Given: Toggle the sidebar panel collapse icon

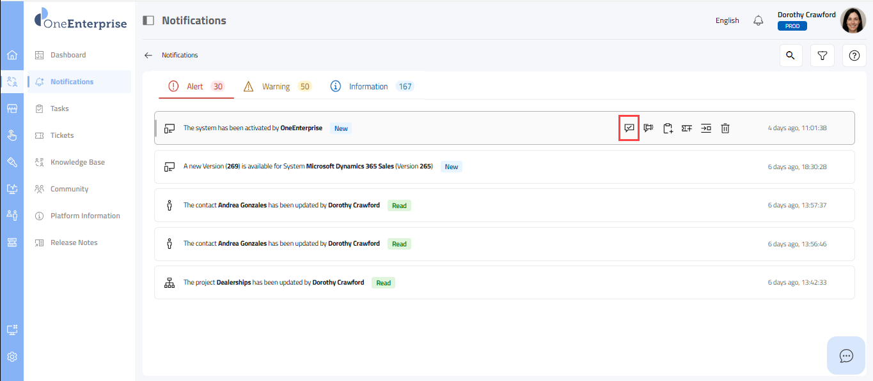Looking at the screenshot, I should [x=148, y=20].
